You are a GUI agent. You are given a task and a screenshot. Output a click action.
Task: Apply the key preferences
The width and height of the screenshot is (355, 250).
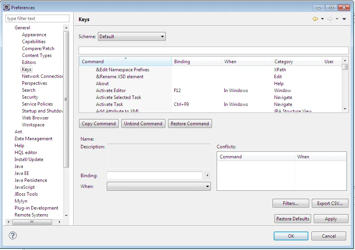pos(331,219)
